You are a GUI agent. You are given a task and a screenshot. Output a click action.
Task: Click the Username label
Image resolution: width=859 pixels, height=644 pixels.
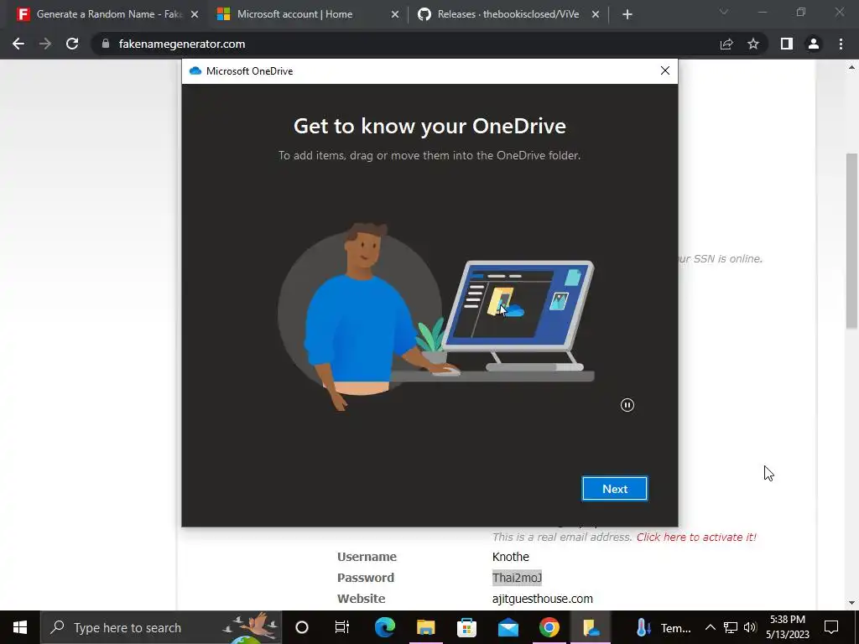click(367, 557)
